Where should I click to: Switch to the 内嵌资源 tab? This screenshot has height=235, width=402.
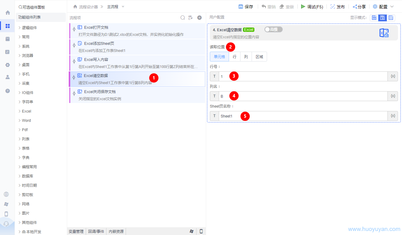[x=116, y=231]
